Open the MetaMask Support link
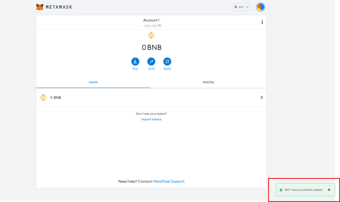Viewport: 340px width, 202px height. 168,181
